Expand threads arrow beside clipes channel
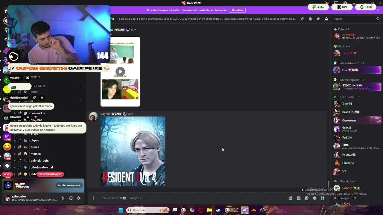This screenshot has height=215, width=383. pos(15,140)
